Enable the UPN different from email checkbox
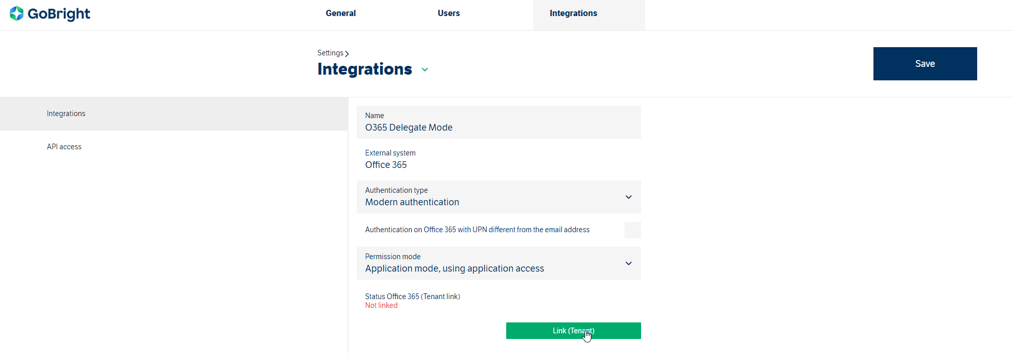This screenshot has height=353, width=1014. click(632, 230)
